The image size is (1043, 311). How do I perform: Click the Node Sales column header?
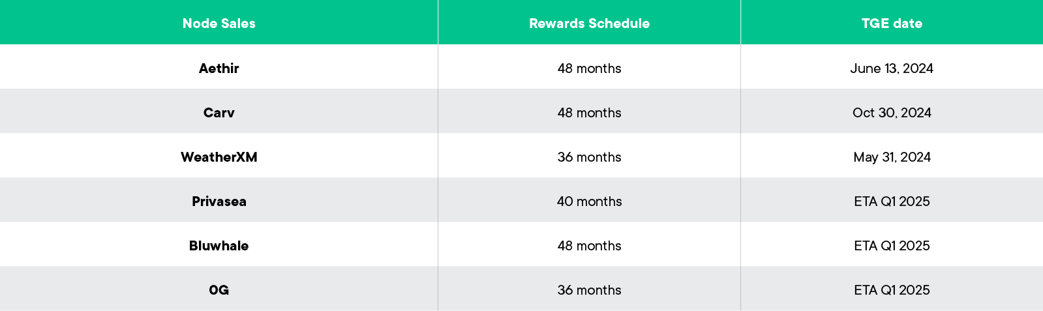[x=219, y=23]
